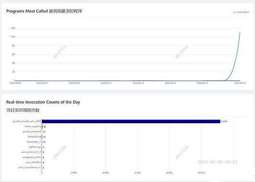
Task: Click the 12K y-axis label
Action: coord(13,28)
